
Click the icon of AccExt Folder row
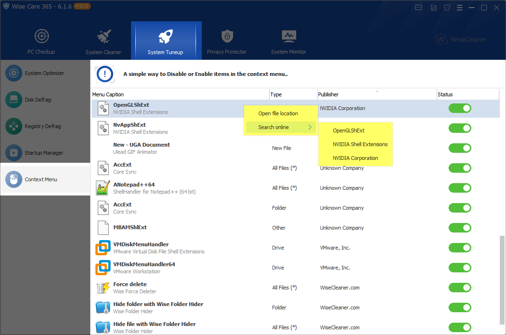103,208
